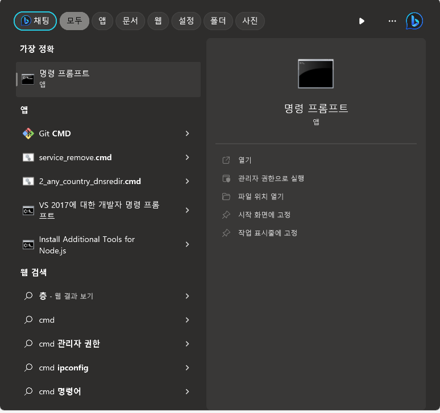Expand the VS 2017 developer prompt chevron
This screenshot has height=413, width=440.
(187, 210)
